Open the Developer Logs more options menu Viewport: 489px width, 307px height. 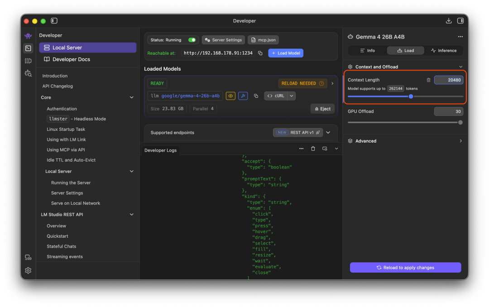point(301,149)
